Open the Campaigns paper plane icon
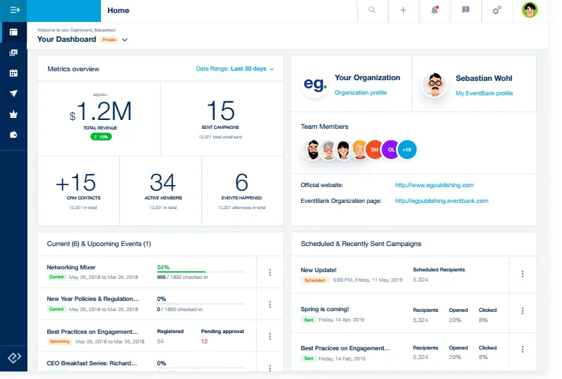562x379 pixels. click(x=14, y=93)
